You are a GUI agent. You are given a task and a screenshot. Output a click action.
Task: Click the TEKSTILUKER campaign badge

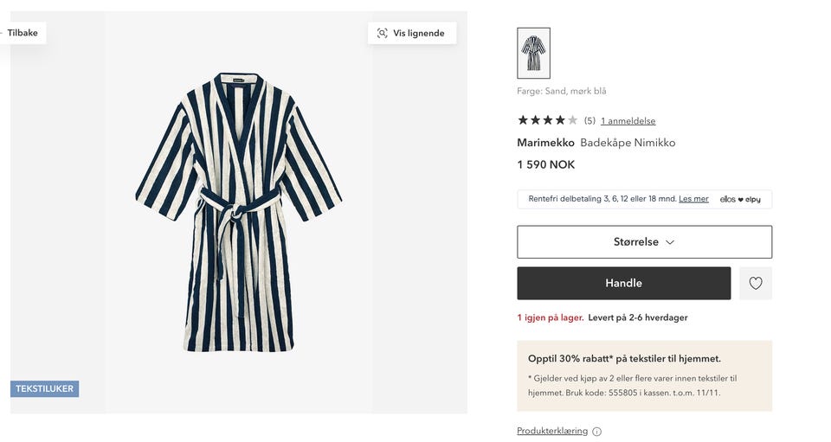pos(45,389)
